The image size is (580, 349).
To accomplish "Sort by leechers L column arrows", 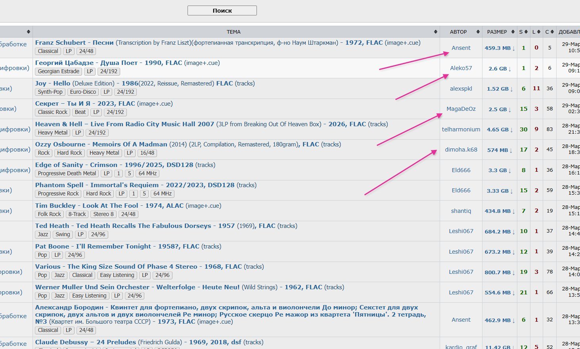I will click(539, 32).
